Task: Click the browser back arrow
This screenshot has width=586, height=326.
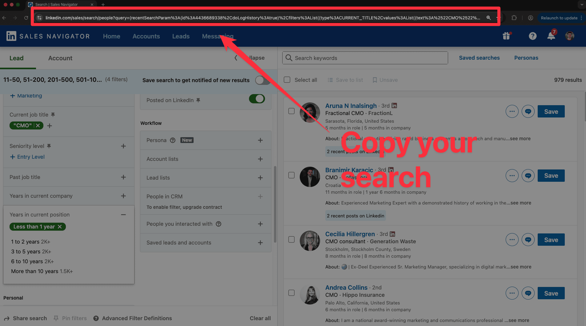Action: click(x=4, y=18)
